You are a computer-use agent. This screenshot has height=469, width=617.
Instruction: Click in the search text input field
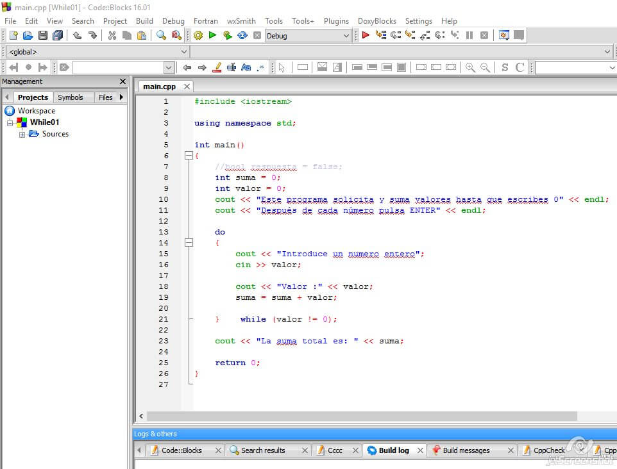click(119, 68)
